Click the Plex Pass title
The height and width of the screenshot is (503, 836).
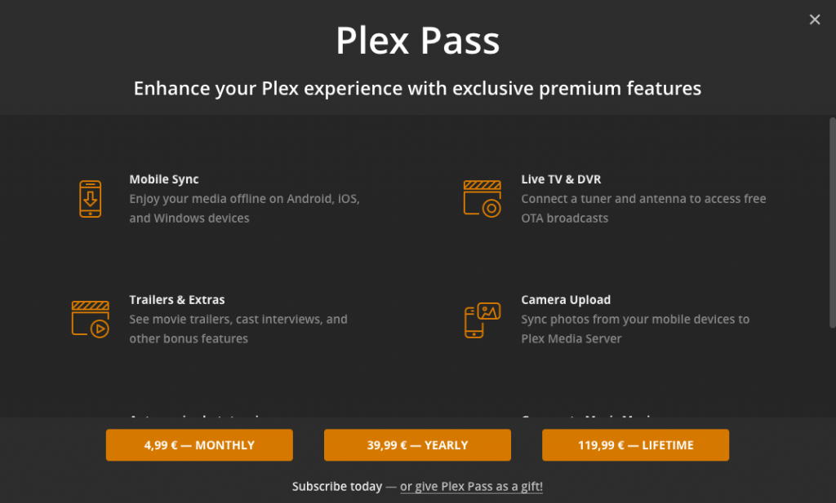coord(417,41)
